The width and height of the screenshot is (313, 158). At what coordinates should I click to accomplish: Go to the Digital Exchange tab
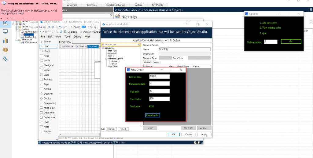[116, 5]
